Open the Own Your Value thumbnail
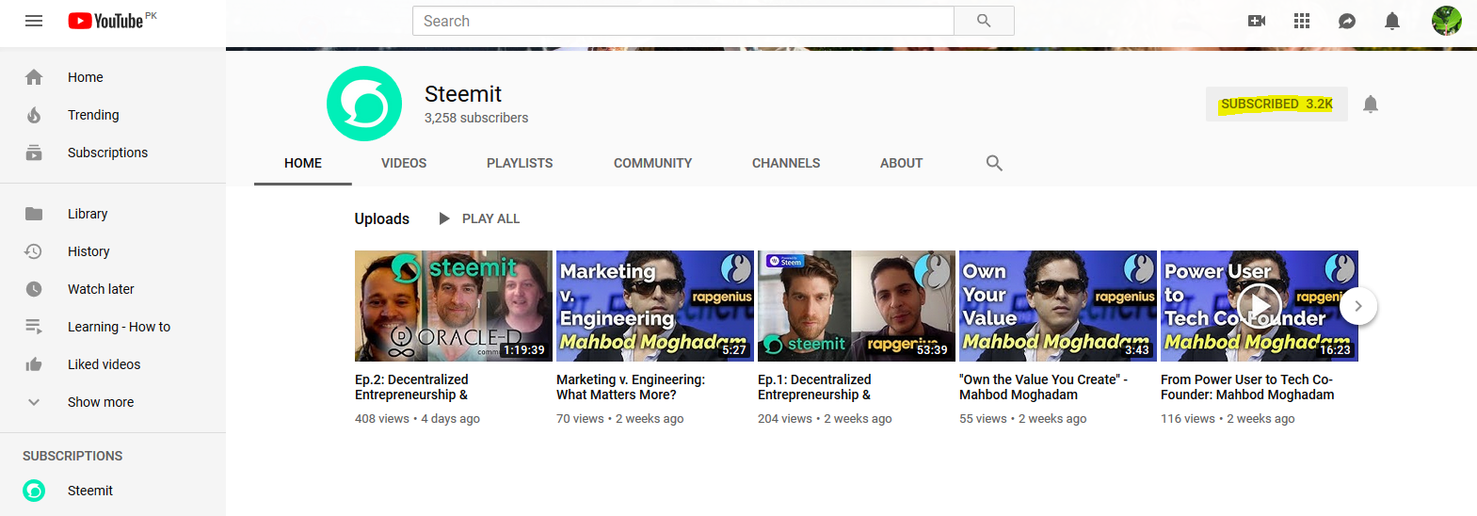This screenshot has height=516, width=1477. coord(1058,306)
